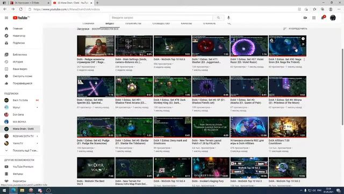Open File Explorer from taskbar
The width and height of the screenshot is (344, 194).
click(x=22, y=190)
